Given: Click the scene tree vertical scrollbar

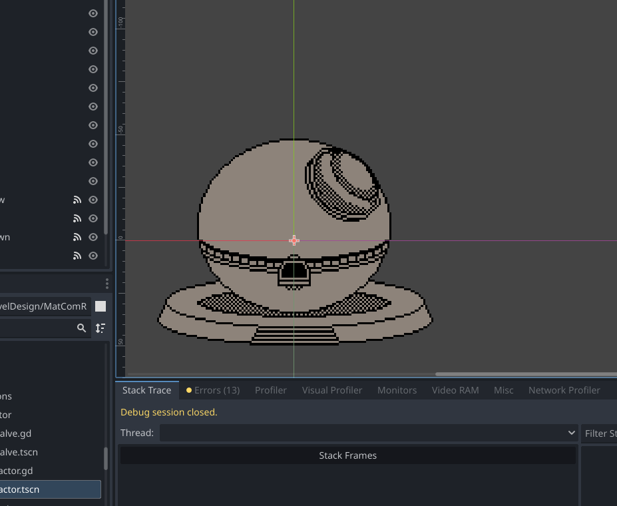Looking at the screenshot, I should tap(106, 117).
